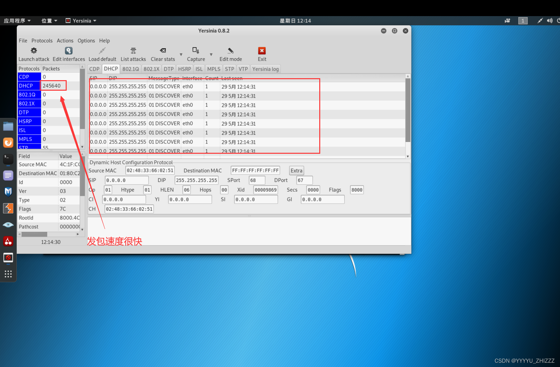Click the Source MAC input field
The height and width of the screenshot is (367, 560).
(x=150, y=171)
